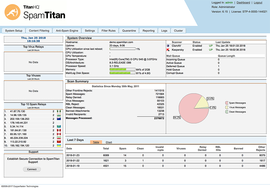Viewport: 270px width, 188px height.
Task: Click the Logout link
Action: [258, 3]
